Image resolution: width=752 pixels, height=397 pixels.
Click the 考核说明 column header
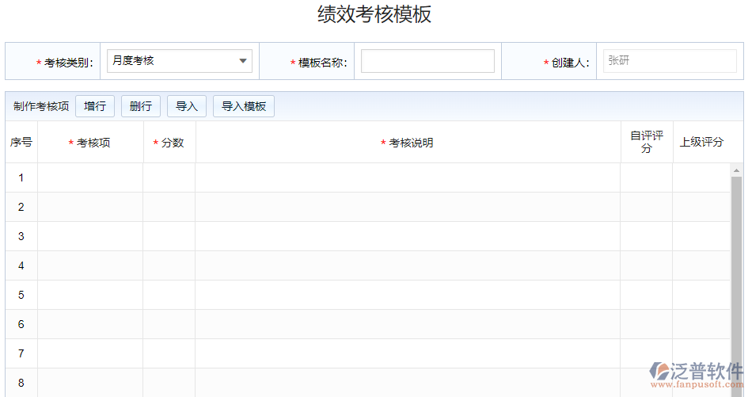[x=408, y=143]
